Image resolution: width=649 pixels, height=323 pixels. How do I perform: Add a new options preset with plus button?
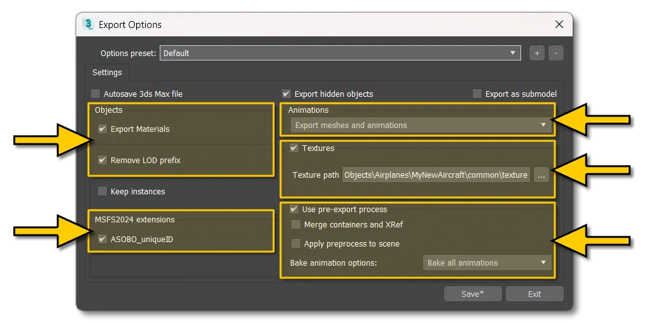[x=537, y=53]
